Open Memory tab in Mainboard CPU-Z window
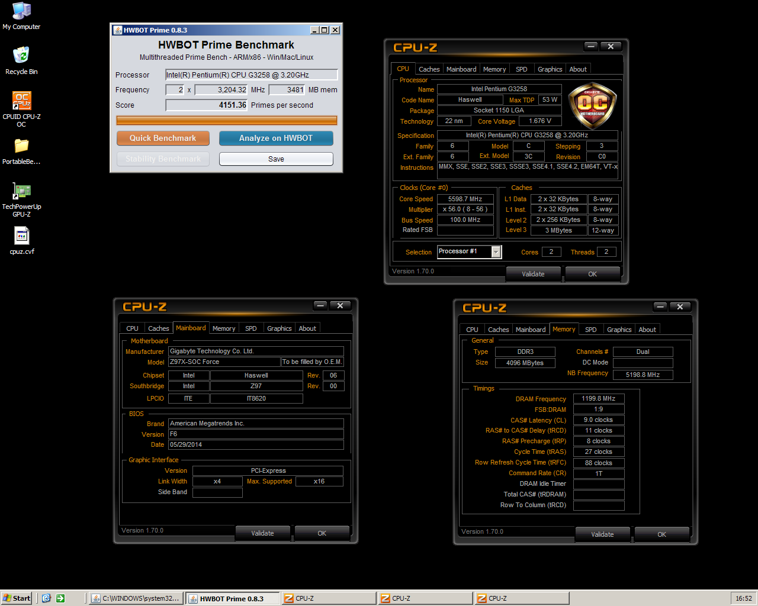This screenshot has height=606, width=758. tap(224, 328)
